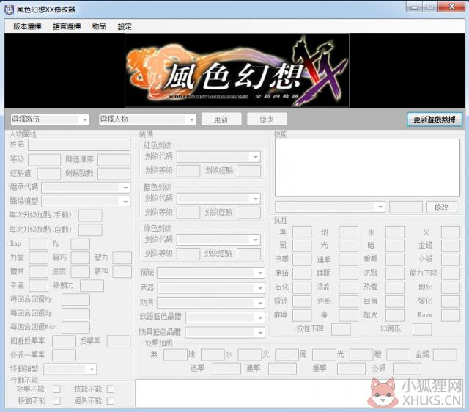Open the 防具 dropdown
469x412 pixels.
pyautogui.click(x=211, y=303)
